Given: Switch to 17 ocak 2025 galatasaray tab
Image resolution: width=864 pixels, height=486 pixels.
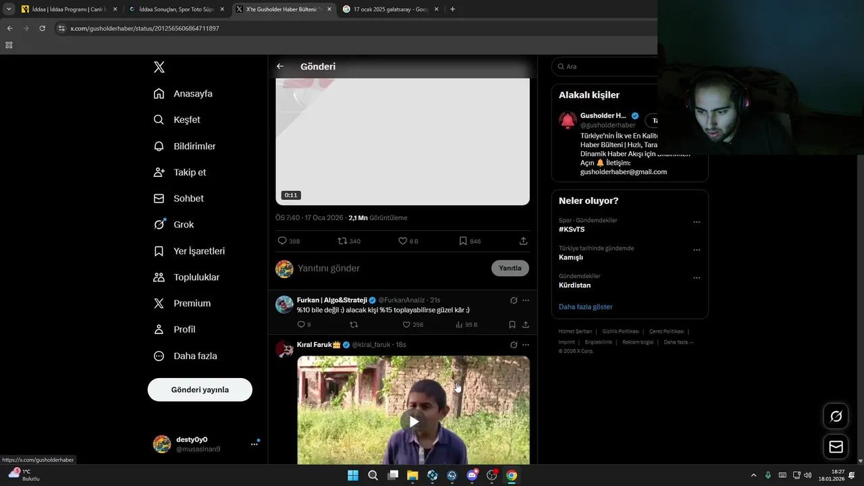Looking at the screenshot, I should [x=390, y=9].
